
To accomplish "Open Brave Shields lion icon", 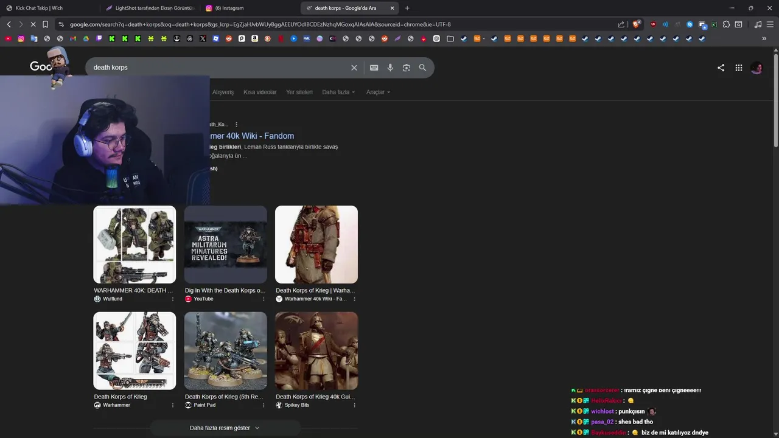I will point(636,24).
